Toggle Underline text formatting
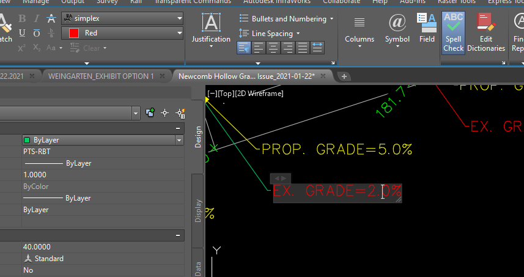Screen dimensions: 524x277 tap(22, 33)
